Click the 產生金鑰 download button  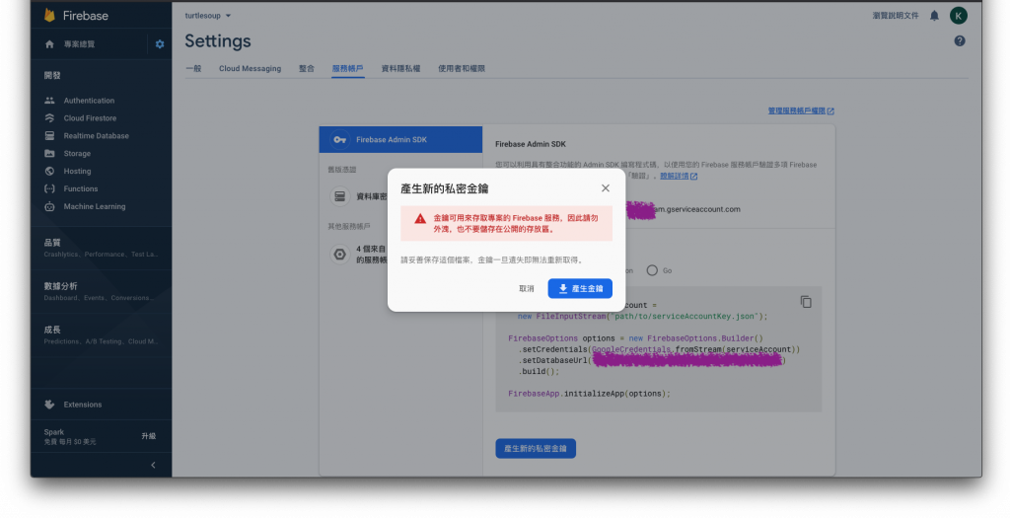click(x=580, y=289)
